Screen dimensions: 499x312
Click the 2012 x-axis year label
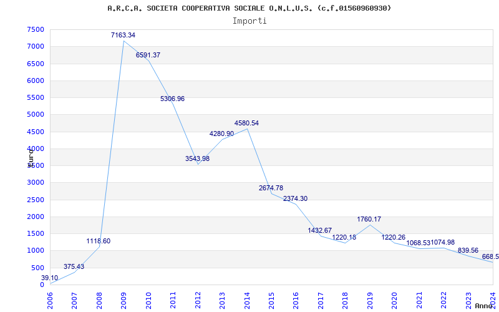pos(198,300)
